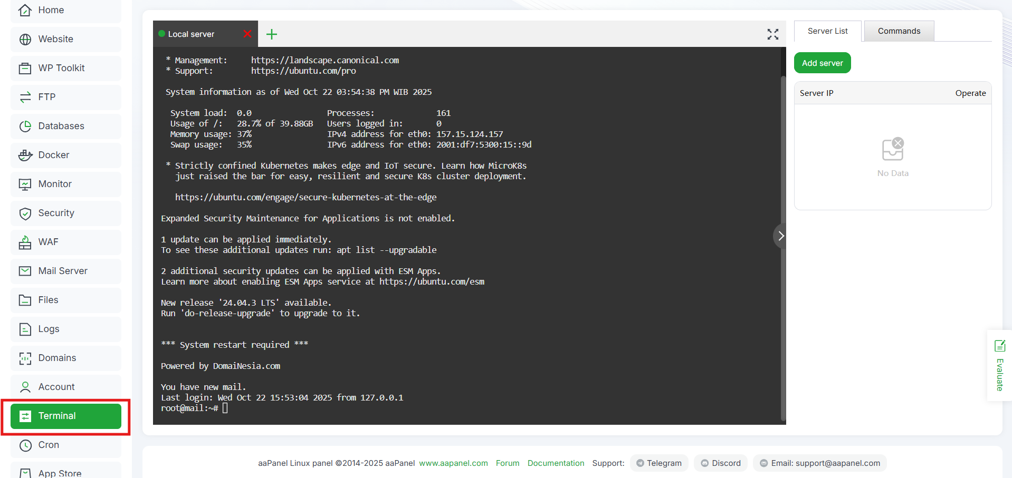Screen dimensions: 1012x478
Task: Open the Documentation link
Action: click(x=556, y=463)
